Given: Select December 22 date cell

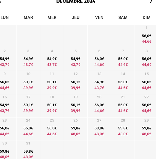Looking at the screenshot, I should [145, 106].
